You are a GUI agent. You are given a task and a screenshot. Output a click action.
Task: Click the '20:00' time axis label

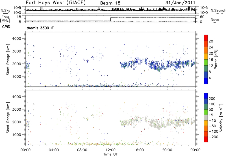coord(167,150)
